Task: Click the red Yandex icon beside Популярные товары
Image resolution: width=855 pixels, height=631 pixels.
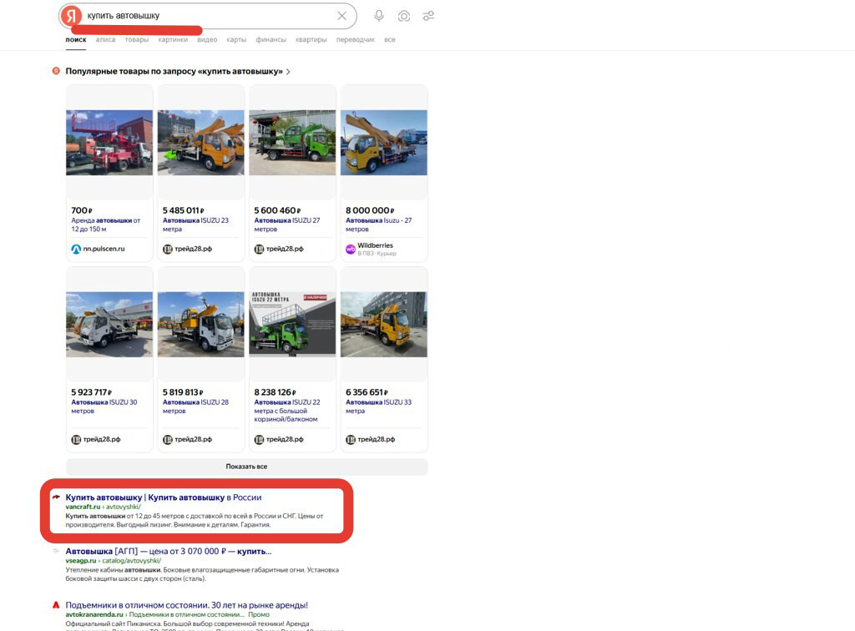Action: (56, 71)
